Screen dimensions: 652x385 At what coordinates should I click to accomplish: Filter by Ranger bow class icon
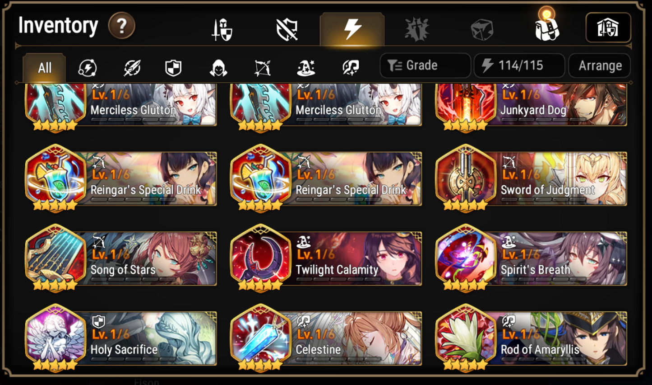click(x=262, y=68)
